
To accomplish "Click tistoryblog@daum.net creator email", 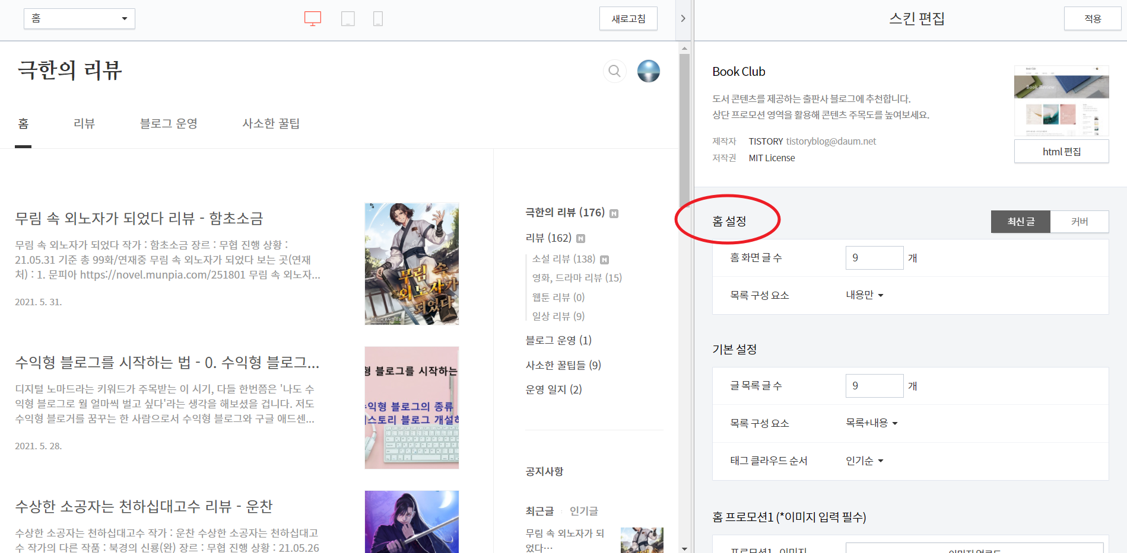I will pyautogui.click(x=831, y=142).
